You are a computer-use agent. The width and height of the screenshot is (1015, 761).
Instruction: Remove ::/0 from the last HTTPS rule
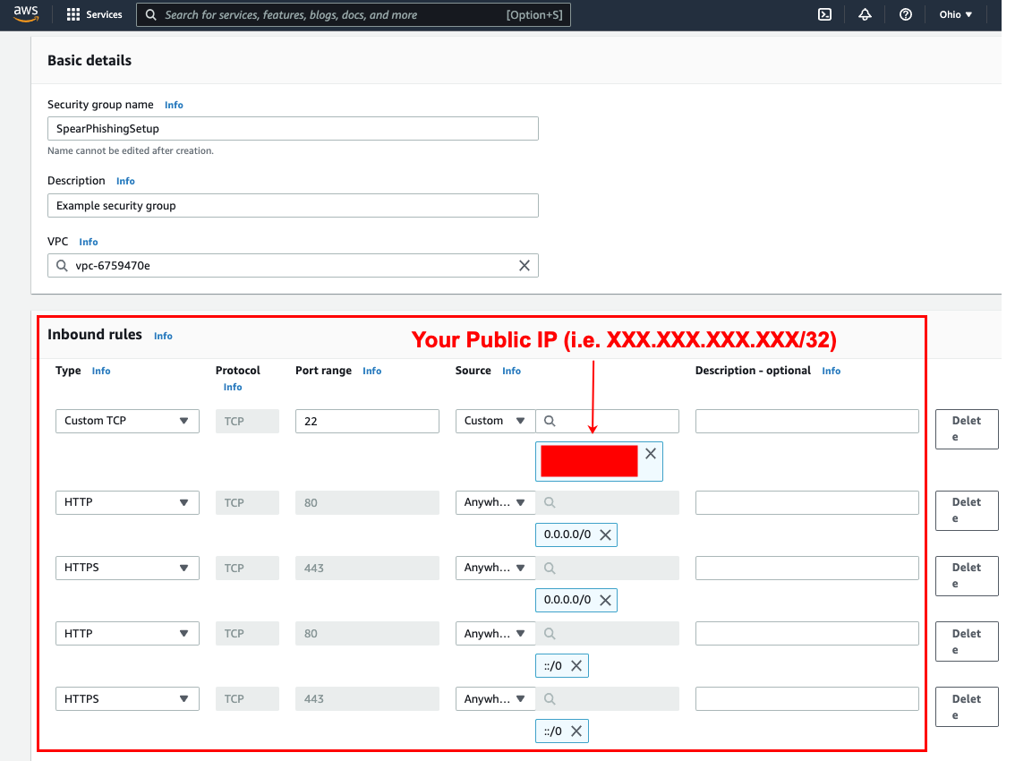point(576,731)
